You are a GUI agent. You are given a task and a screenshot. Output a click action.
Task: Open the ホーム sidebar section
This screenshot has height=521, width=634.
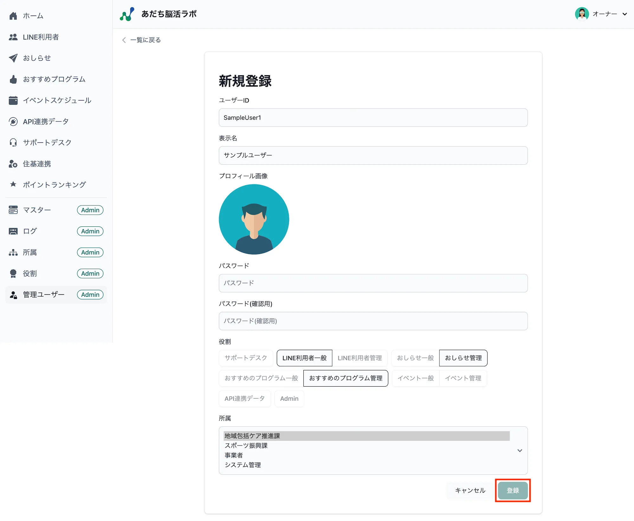point(33,16)
